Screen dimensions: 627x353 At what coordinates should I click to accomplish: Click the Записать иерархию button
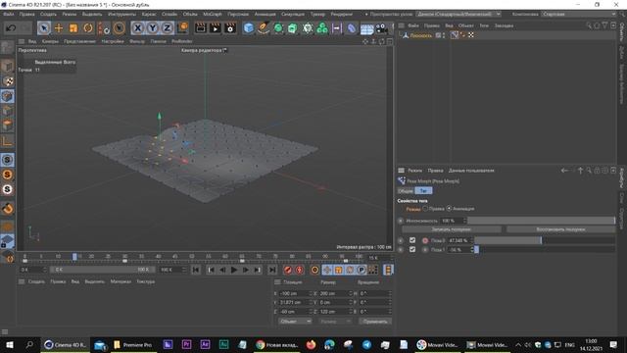click(451, 229)
